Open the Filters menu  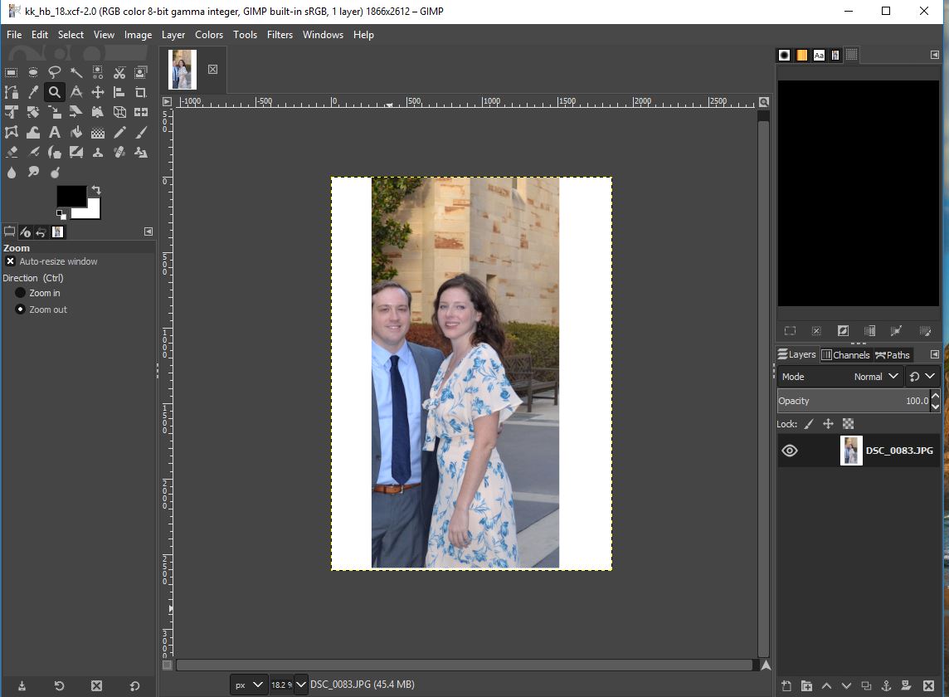tap(280, 35)
